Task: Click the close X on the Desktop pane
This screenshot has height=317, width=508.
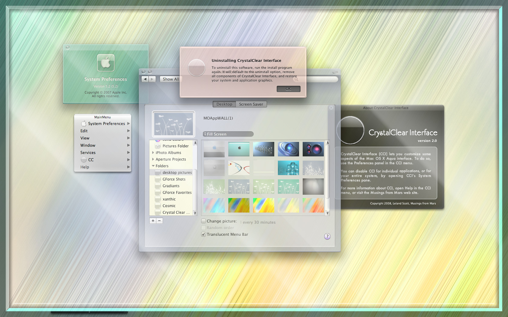Action: (x=331, y=108)
